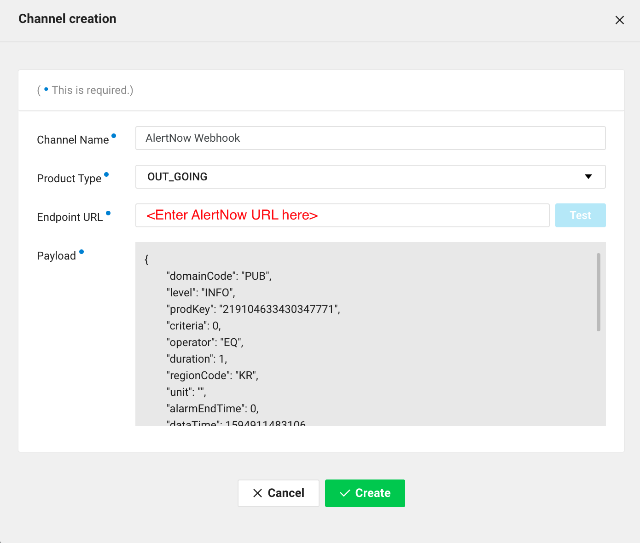640x543 pixels.
Task: Place cursor on the "domainCode" payload line
Action: point(219,276)
